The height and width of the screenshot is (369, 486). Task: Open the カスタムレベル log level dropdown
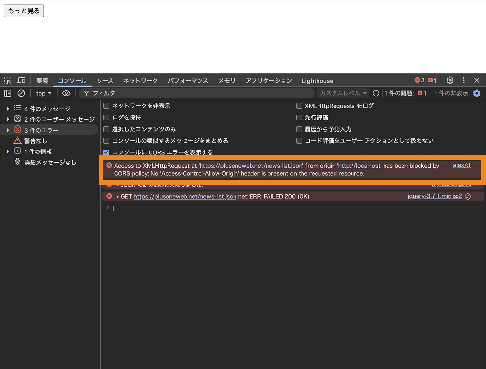click(343, 93)
